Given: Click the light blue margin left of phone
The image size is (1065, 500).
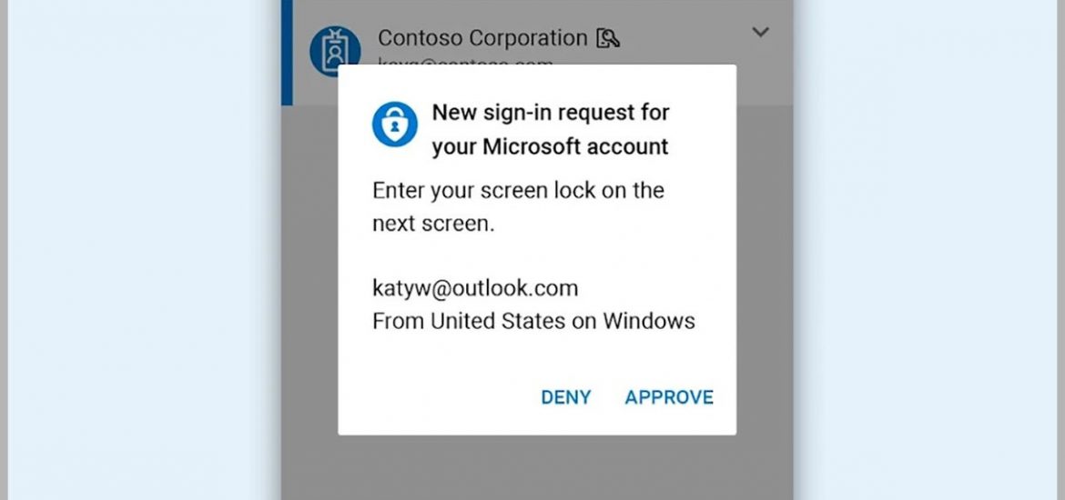Looking at the screenshot, I should (x=143, y=250).
